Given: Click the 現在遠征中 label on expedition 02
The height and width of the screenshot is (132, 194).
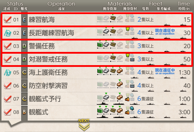Looking at the screenshot, I should tap(165, 31).
